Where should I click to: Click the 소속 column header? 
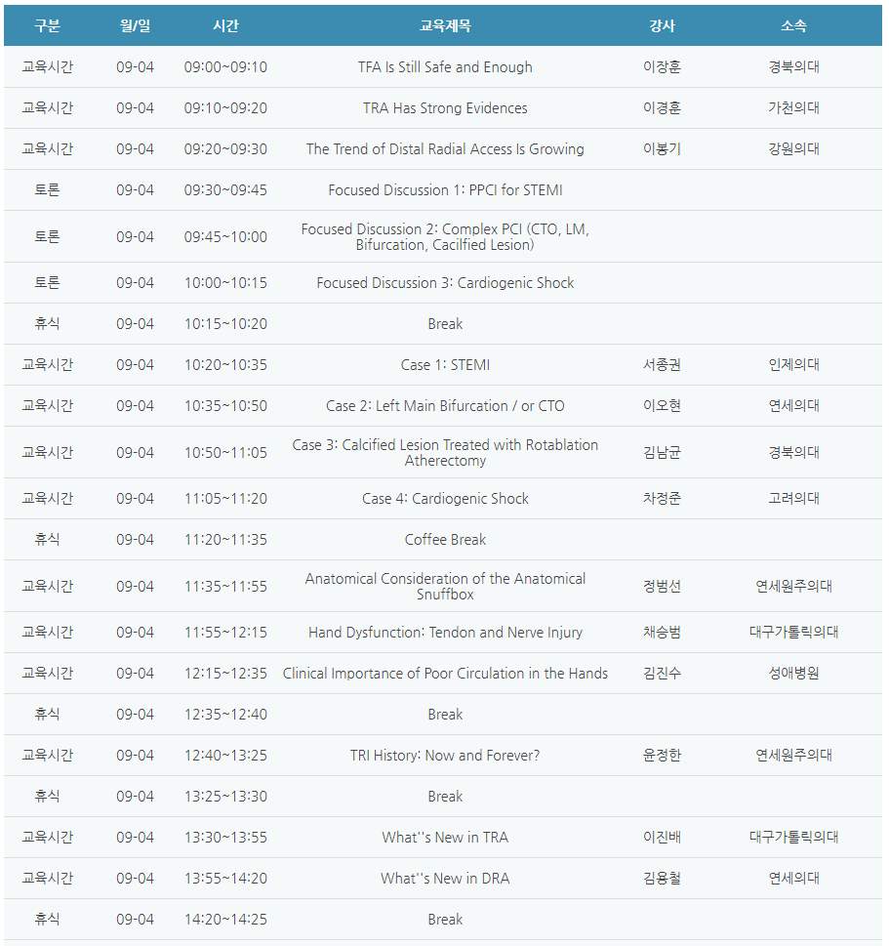pyautogui.click(x=793, y=25)
